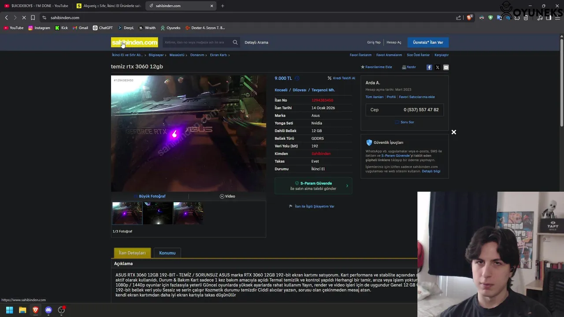Image resolution: width=564 pixels, height=317 pixels.
Task: Open YouTube bookmark
Action: pos(14,28)
